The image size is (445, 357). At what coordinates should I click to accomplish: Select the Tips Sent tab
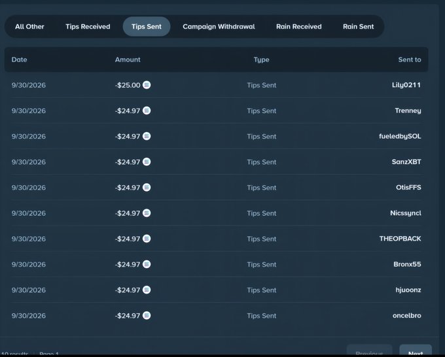[x=147, y=27]
